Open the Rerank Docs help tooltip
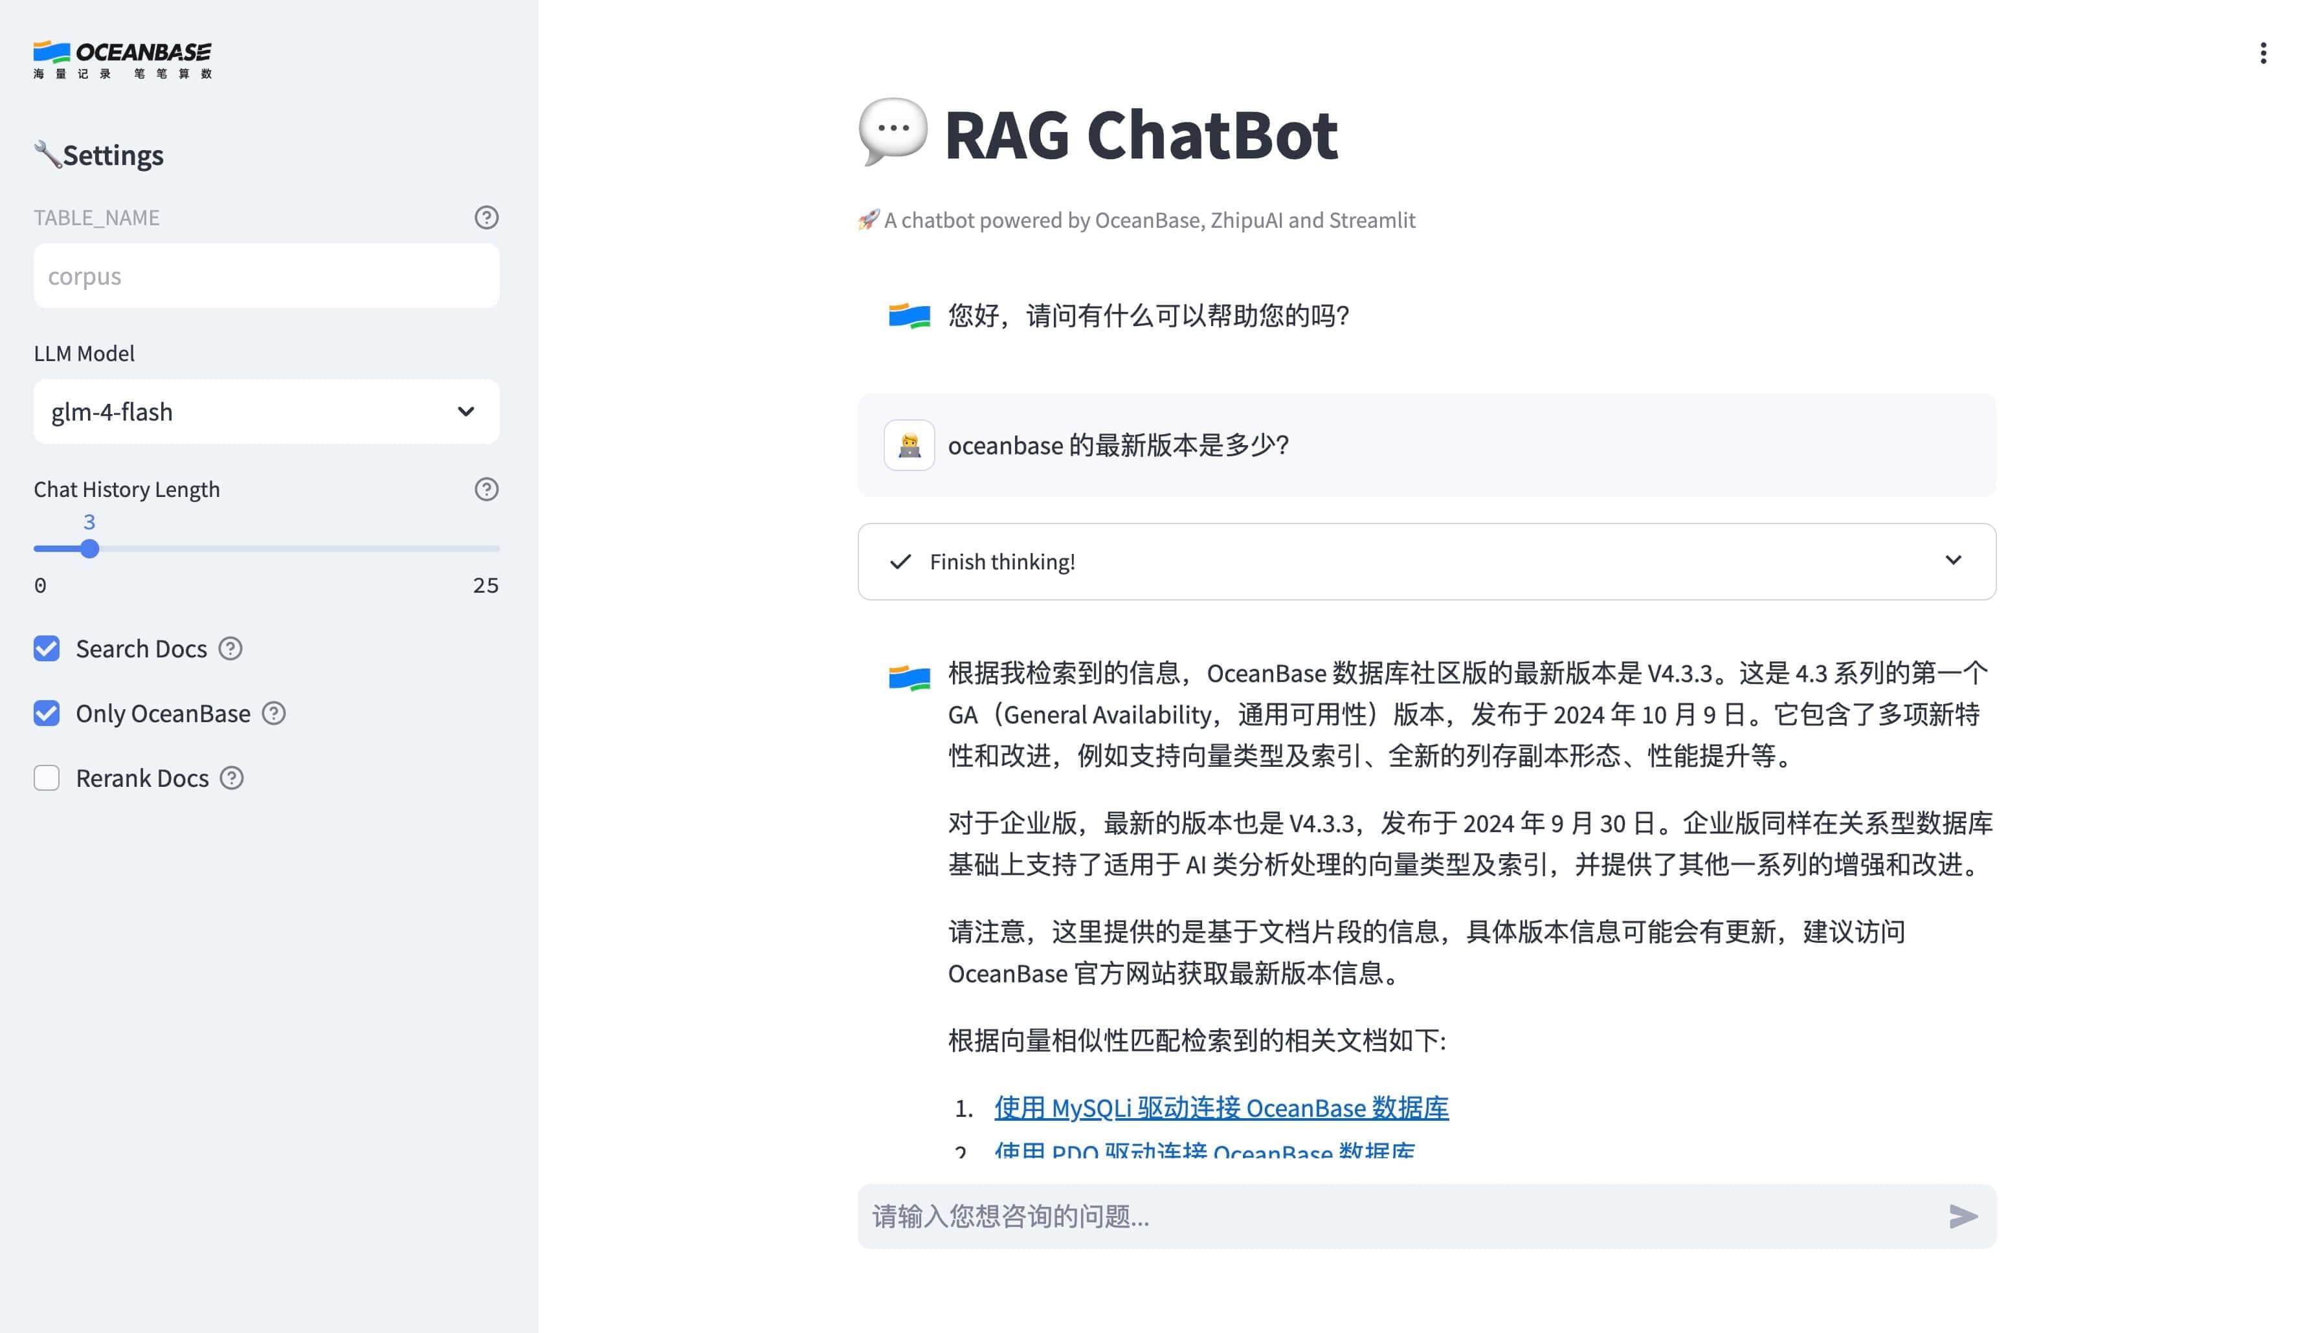Screen dimensions: 2320x1333 coord(232,778)
